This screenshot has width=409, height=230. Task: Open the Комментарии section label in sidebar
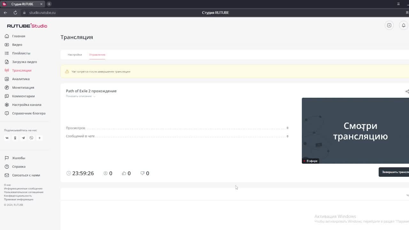pos(23,96)
